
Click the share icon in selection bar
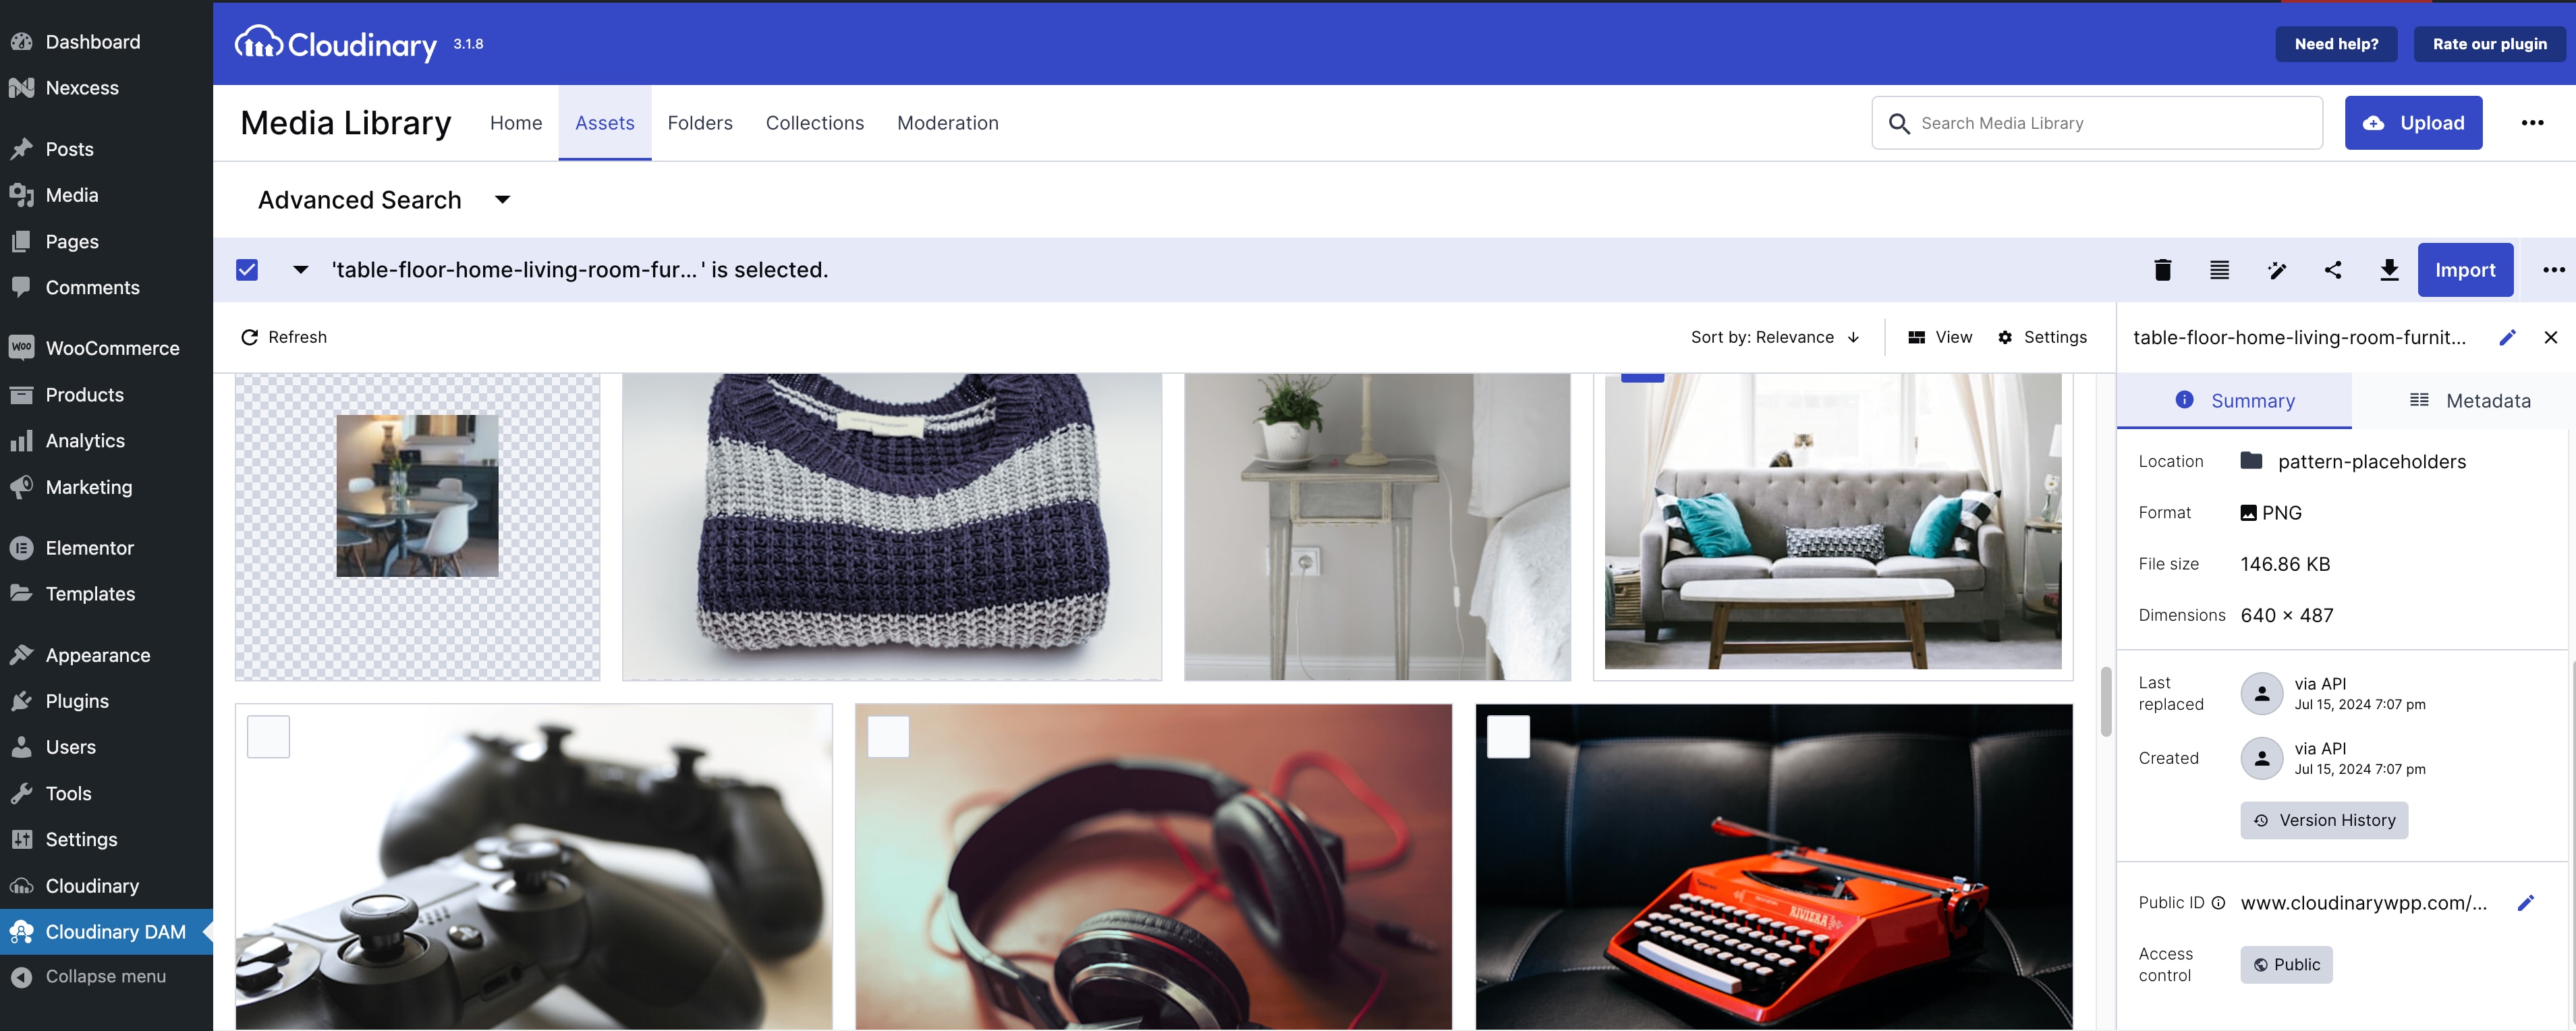click(x=2333, y=270)
